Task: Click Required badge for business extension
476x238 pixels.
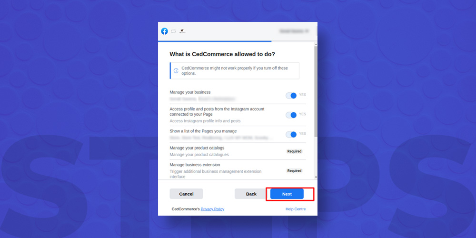Action: click(295, 171)
